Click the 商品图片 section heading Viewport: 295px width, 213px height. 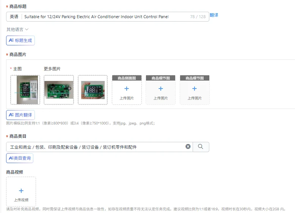(x=18, y=54)
